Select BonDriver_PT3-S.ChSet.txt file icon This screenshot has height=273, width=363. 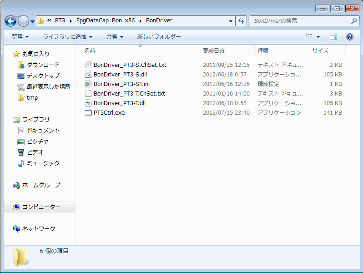click(x=88, y=65)
